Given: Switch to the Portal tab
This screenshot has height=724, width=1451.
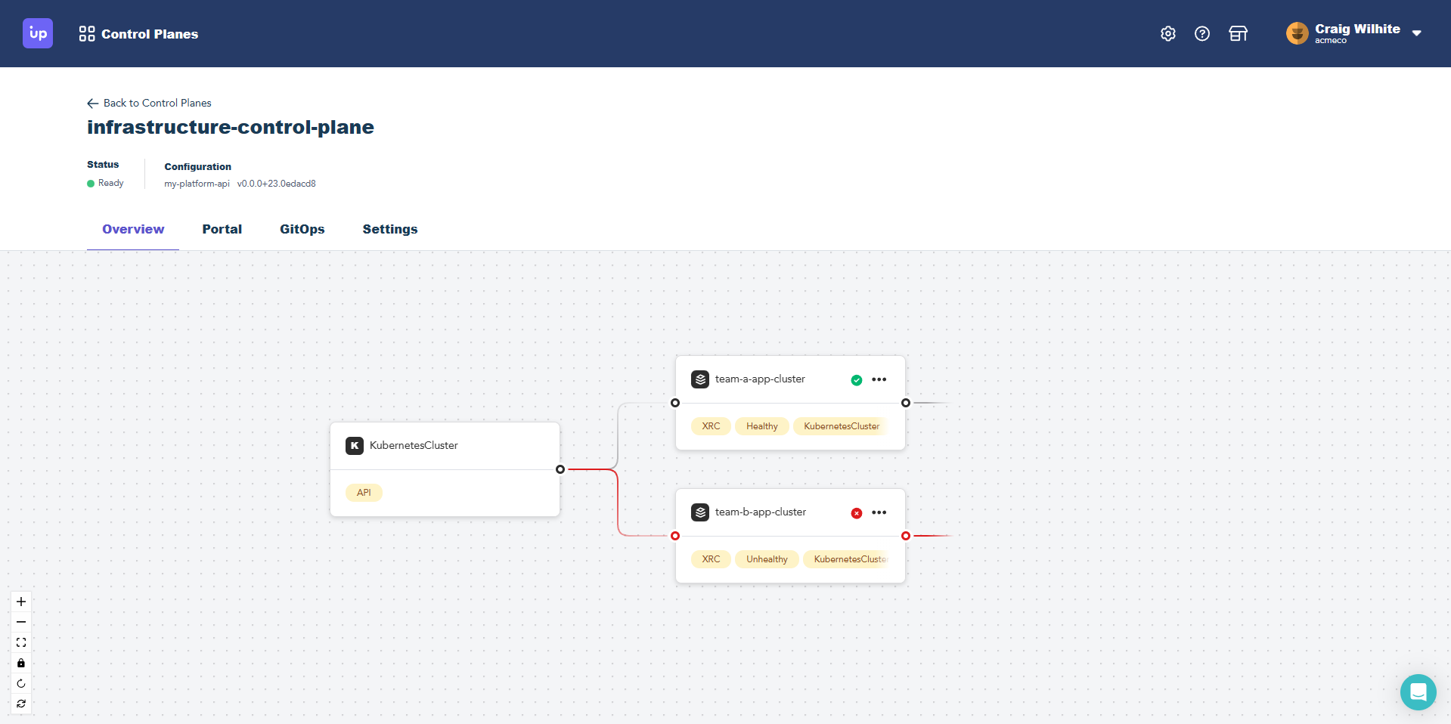Looking at the screenshot, I should 222,229.
